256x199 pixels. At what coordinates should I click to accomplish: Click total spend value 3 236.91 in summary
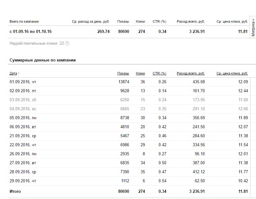click(x=197, y=32)
